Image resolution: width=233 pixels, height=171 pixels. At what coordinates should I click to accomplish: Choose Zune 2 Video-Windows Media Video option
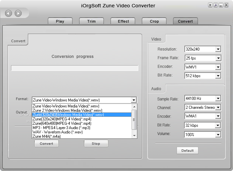pos(82,110)
